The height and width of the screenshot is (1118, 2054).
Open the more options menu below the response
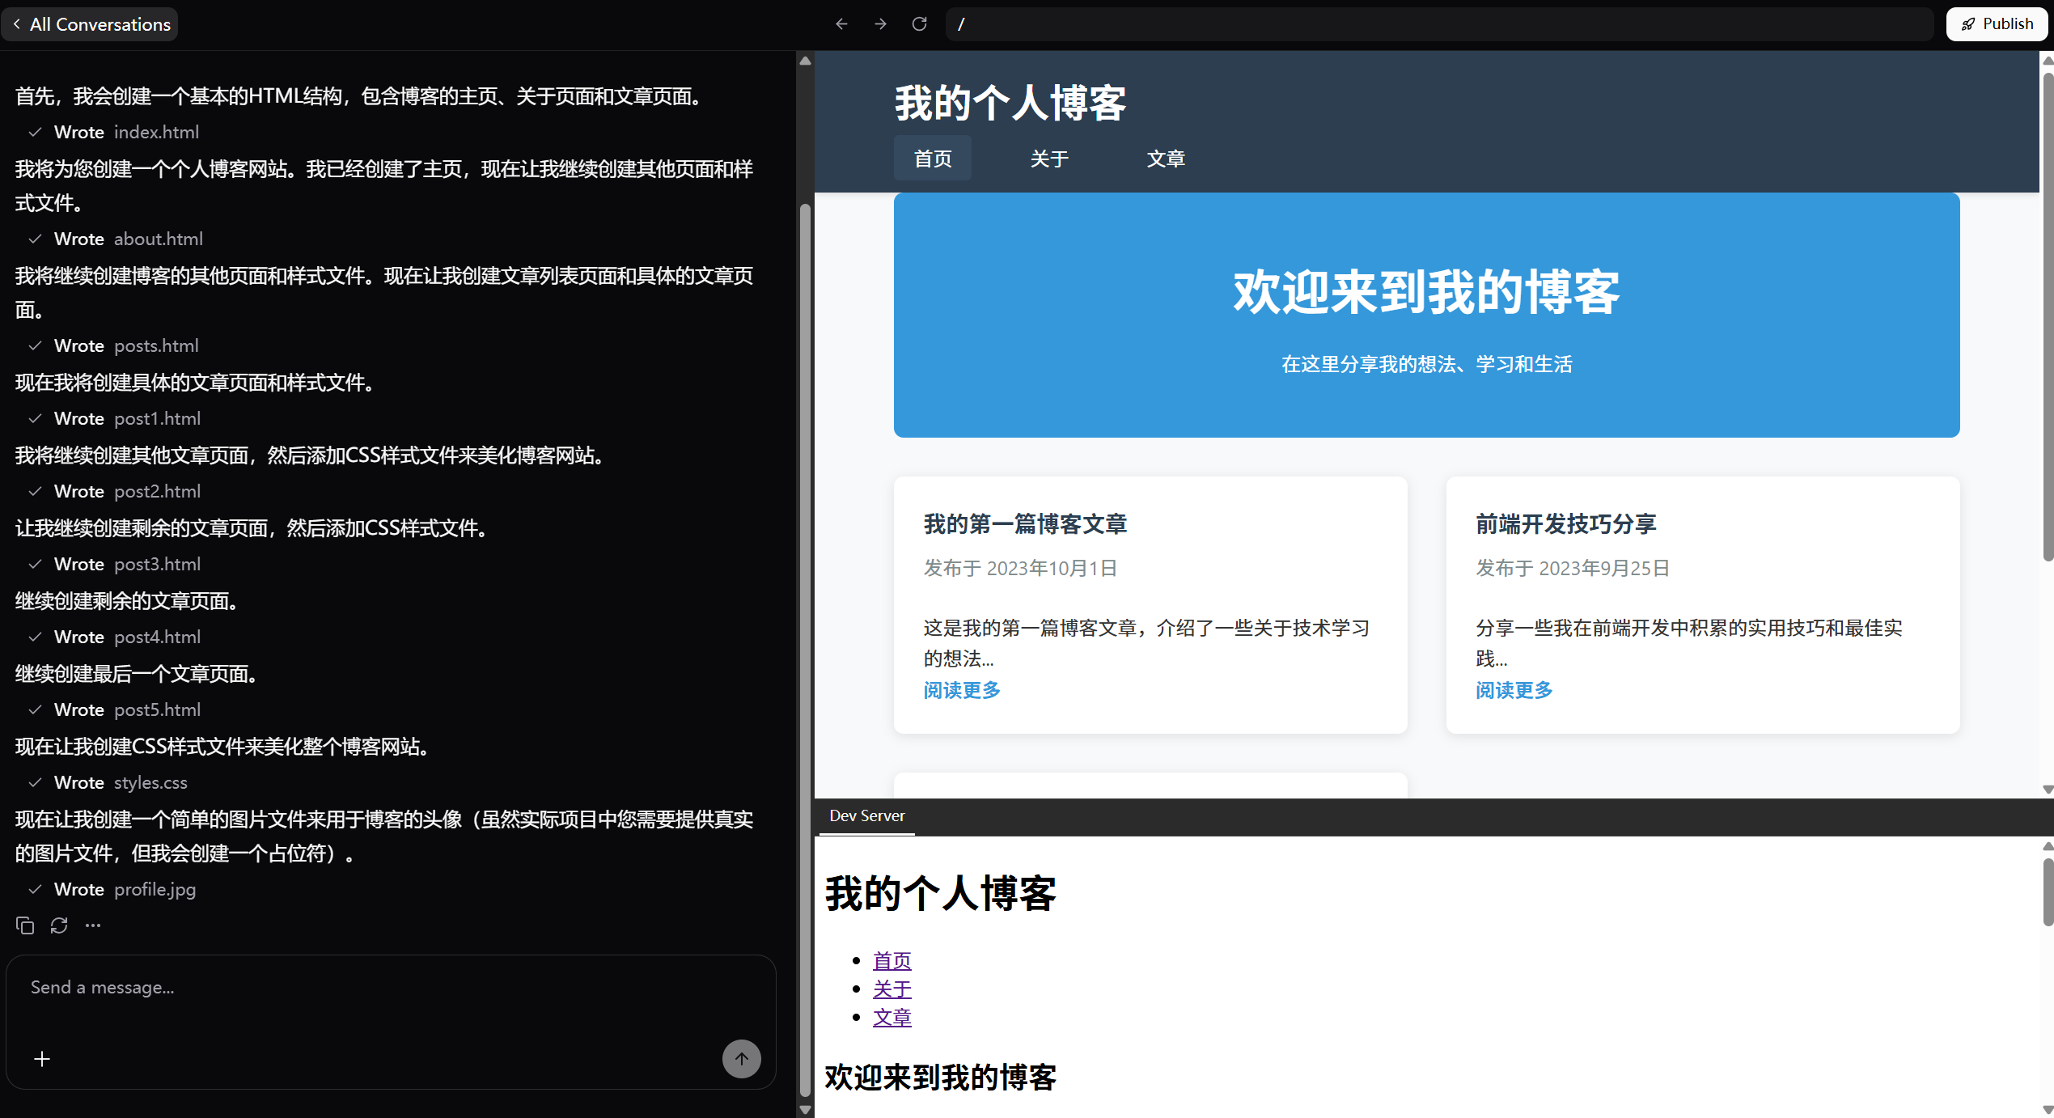pos(92,925)
